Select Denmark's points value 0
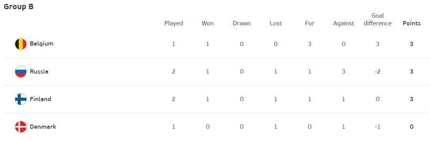This screenshot has height=141, width=430. coord(412,127)
